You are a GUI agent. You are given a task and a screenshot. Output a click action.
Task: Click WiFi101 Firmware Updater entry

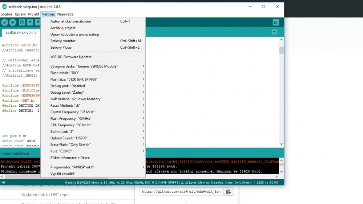(x=71, y=57)
